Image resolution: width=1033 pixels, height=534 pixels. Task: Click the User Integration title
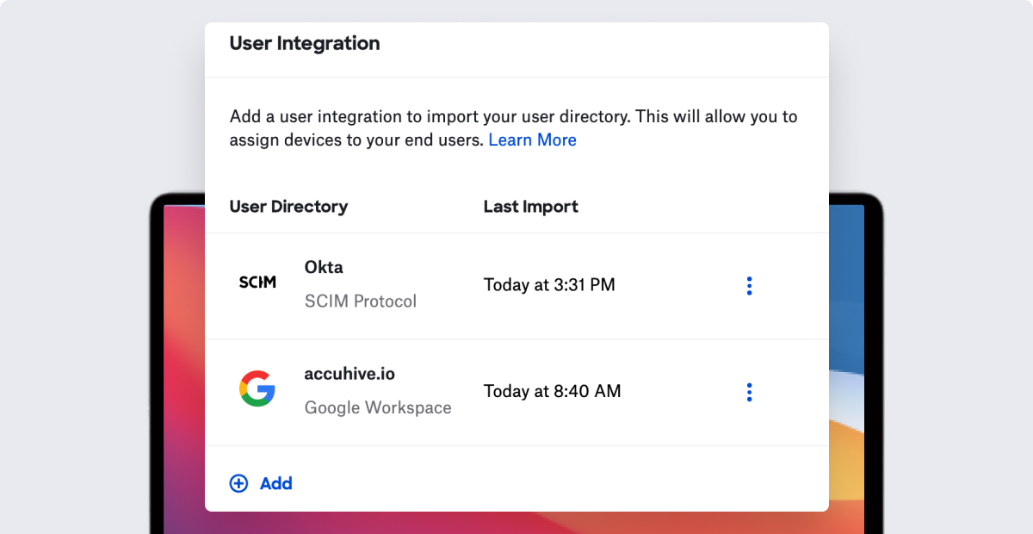[304, 43]
